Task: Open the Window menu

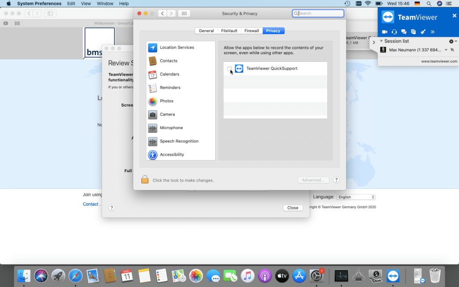Action: (x=105, y=4)
